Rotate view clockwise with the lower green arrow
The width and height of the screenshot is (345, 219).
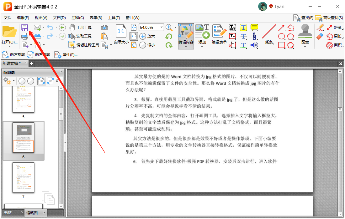point(169,45)
